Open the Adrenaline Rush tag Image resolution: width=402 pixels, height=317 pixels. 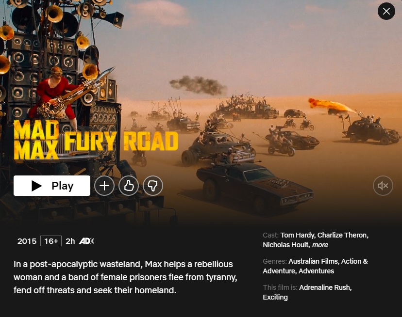(x=325, y=287)
